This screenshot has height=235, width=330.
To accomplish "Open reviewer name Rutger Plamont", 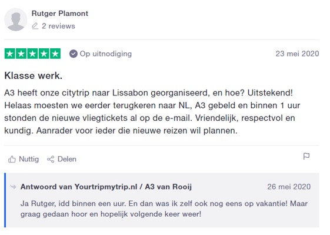I will (x=60, y=14).
